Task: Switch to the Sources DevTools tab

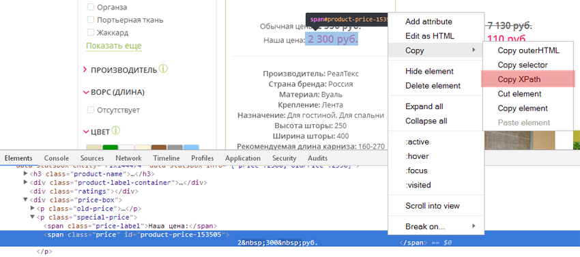Action: click(x=92, y=158)
